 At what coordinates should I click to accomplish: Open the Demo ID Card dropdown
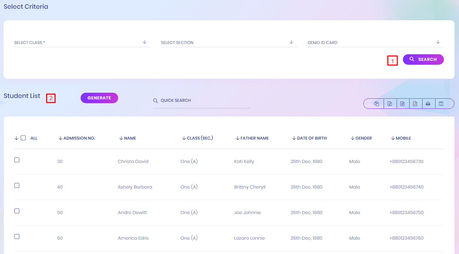375,43
